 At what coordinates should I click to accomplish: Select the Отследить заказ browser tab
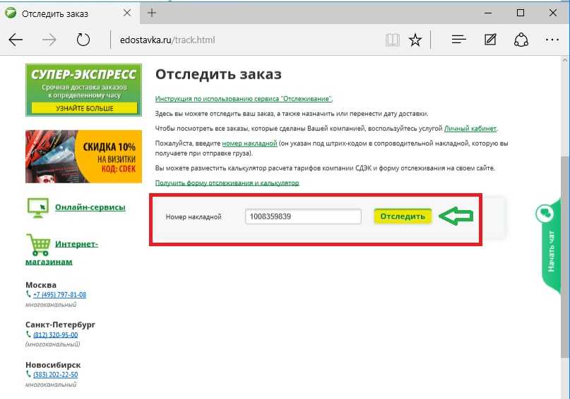(x=64, y=13)
